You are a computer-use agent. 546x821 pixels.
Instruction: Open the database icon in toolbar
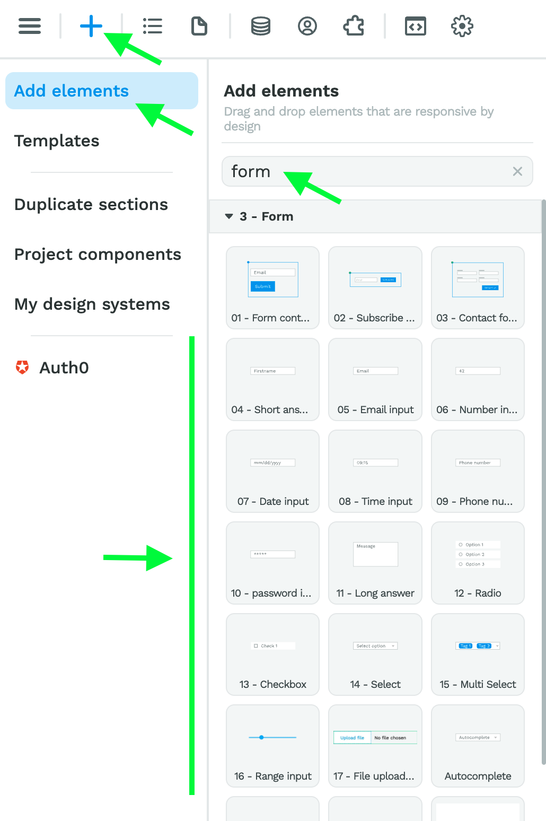tap(261, 26)
